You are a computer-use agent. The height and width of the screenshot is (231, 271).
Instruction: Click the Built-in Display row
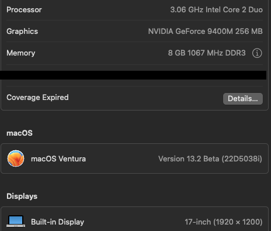[x=135, y=219]
